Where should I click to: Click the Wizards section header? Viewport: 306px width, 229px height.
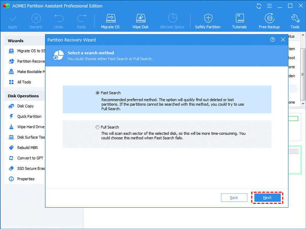pos(16,41)
